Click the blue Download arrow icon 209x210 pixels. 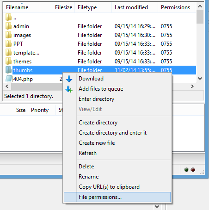click(69, 79)
